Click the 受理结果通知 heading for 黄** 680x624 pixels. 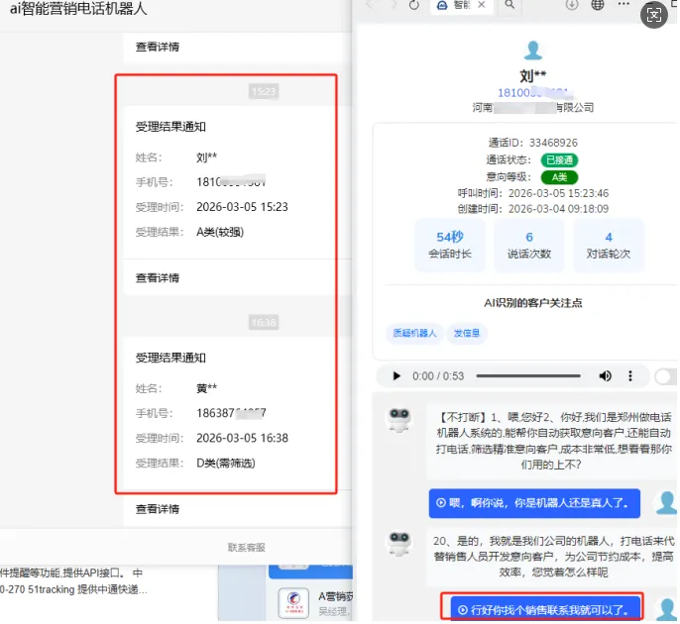[170, 358]
